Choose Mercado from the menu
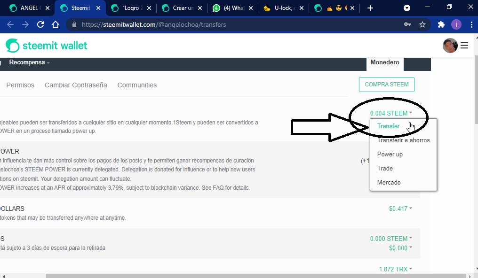Viewport: 478px width, 278px height. (389, 183)
